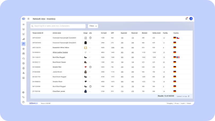Click the 'On hand' column header

tap(104, 33)
